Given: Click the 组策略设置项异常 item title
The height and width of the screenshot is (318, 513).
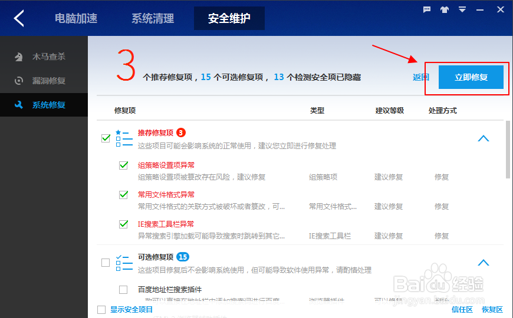Looking at the screenshot, I should (x=166, y=165).
